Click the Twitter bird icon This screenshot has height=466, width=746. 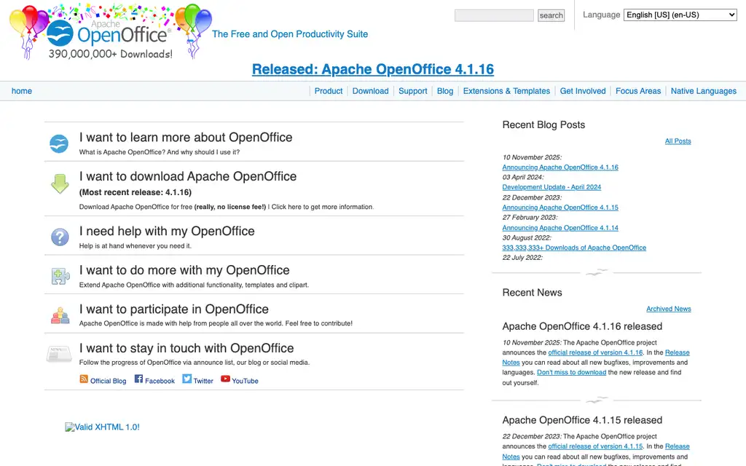click(187, 379)
